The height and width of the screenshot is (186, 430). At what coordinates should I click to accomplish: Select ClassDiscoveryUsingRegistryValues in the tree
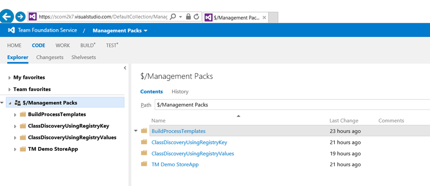pyautogui.click(x=72, y=137)
